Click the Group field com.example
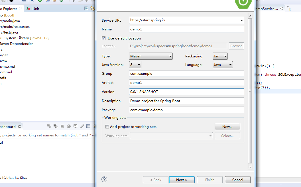Image resolution: width=301 pixels, height=187 pixels. 187,74
